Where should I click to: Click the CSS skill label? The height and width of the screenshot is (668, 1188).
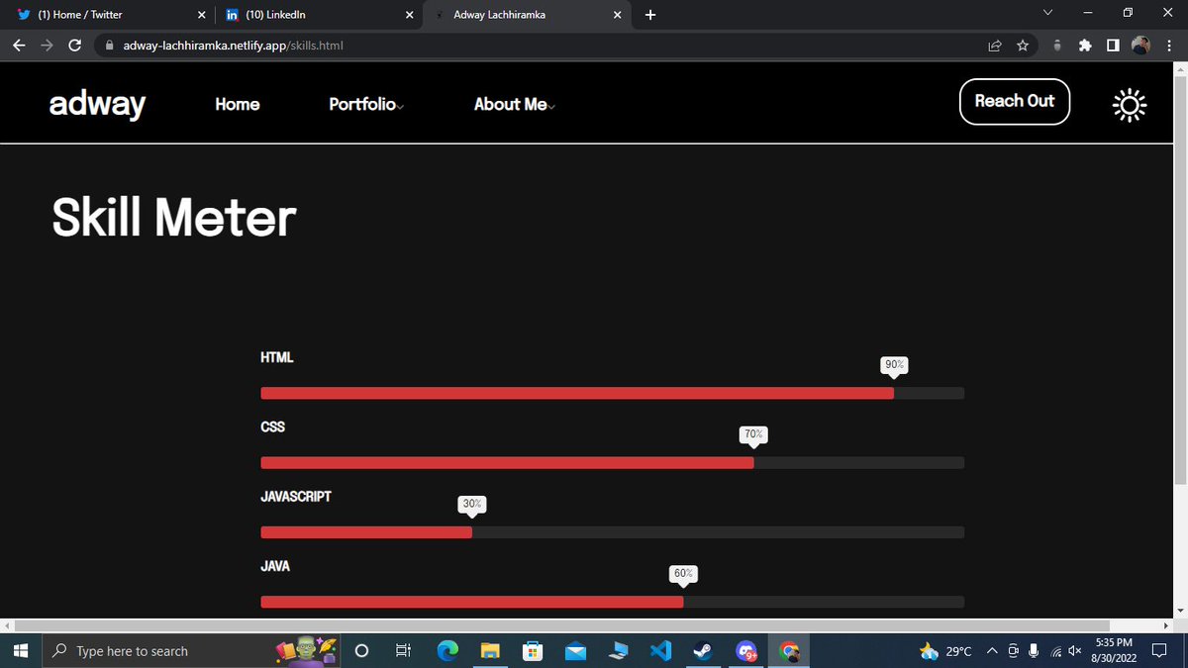coord(272,427)
